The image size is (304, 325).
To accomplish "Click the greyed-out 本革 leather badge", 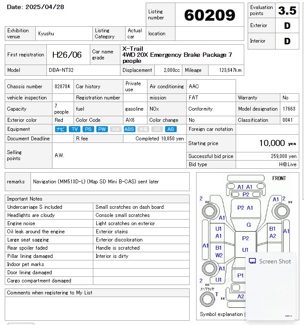I will tap(143, 129).
